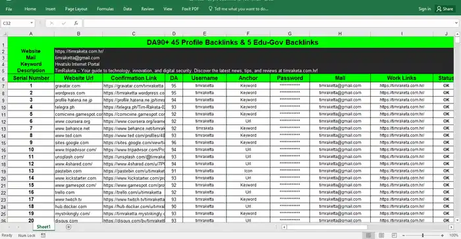Switch to Normal view icon
Image resolution: width=461 pixels, height=239 pixels.
tap(368, 235)
